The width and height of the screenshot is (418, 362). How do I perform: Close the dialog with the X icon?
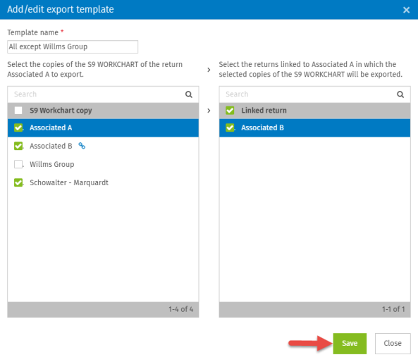(x=406, y=10)
